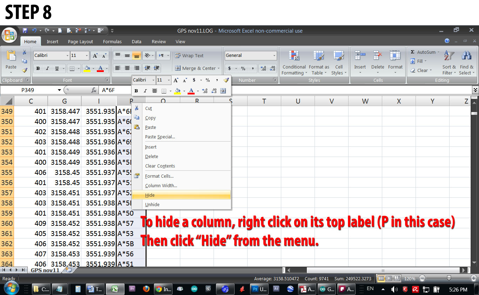This screenshot has width=479, height=295.
Task: Open the font size dropdown
Action: click(x=87, y=55)
